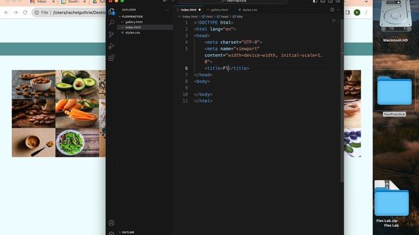Click the VS Code command center search box
Viewport: 419px width, 235px height.
233,1
